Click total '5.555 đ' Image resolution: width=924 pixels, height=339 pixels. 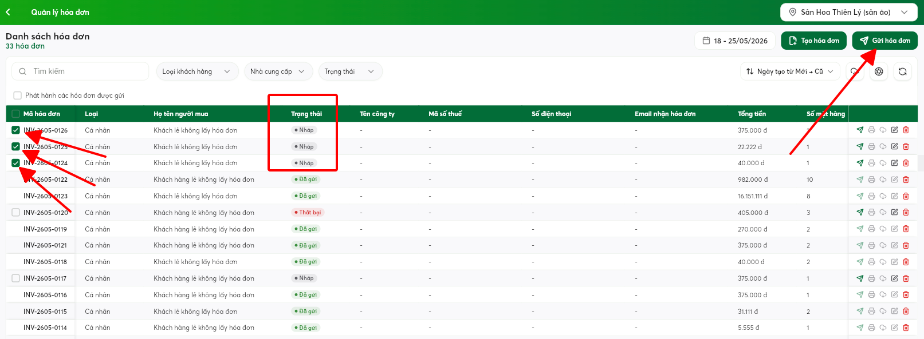(749, 328)
